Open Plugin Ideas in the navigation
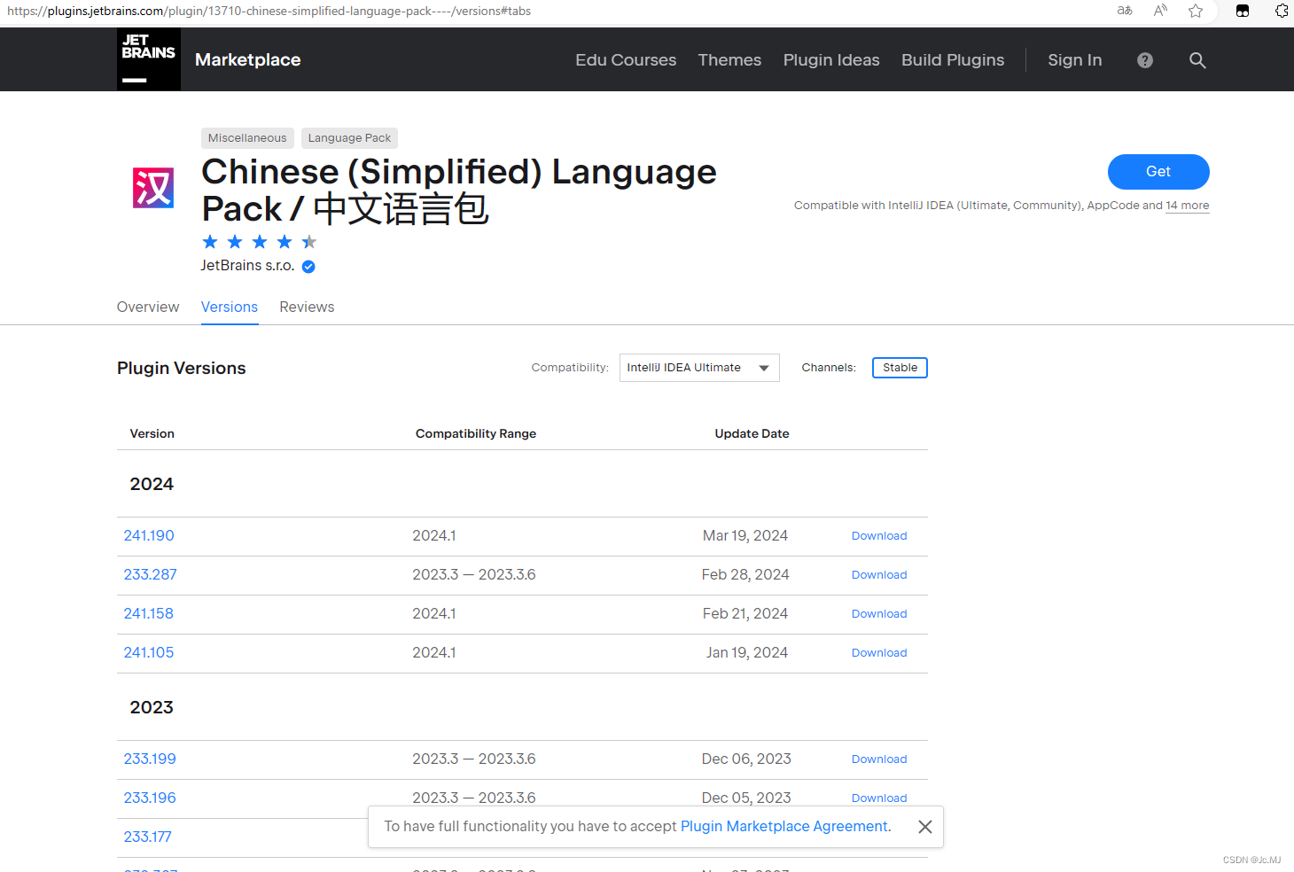Screen dimensions: 1294x872 (831, 60)
